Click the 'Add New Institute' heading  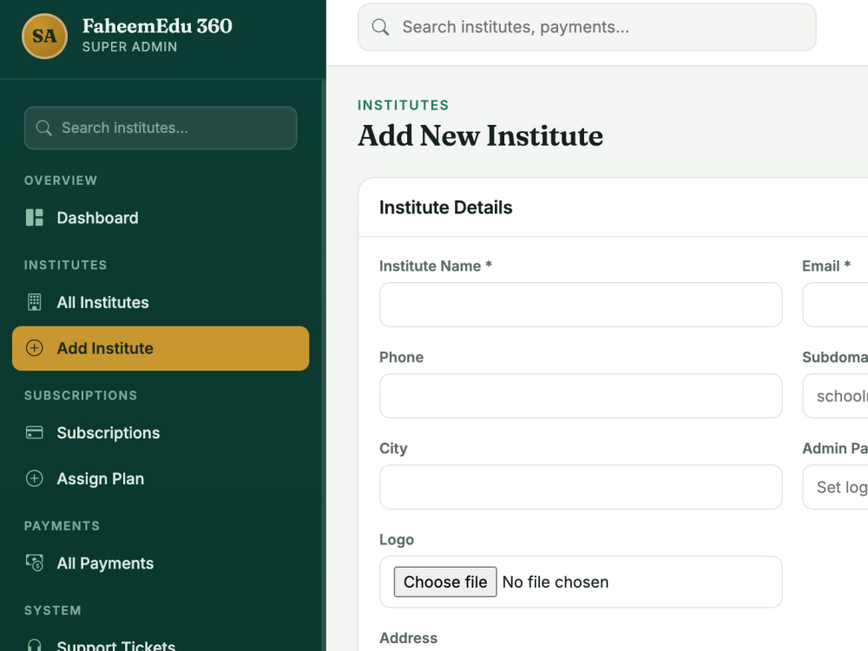(x=481, y=135)
